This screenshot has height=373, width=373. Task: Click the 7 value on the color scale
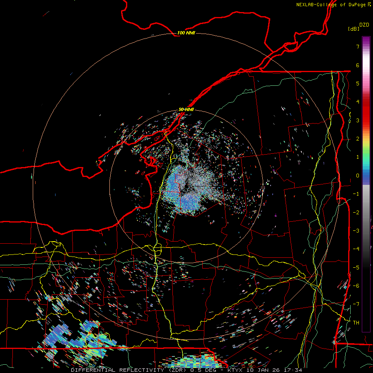pyautogui.click(x=358, y=46)
